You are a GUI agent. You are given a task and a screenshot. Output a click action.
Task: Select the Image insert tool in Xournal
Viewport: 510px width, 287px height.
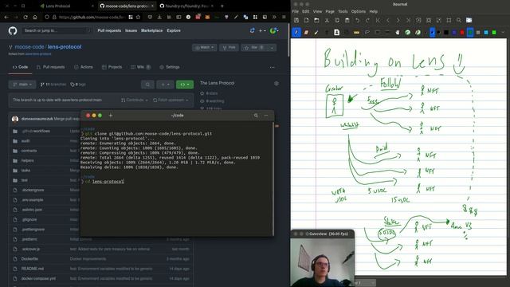(x=336, y=32)
